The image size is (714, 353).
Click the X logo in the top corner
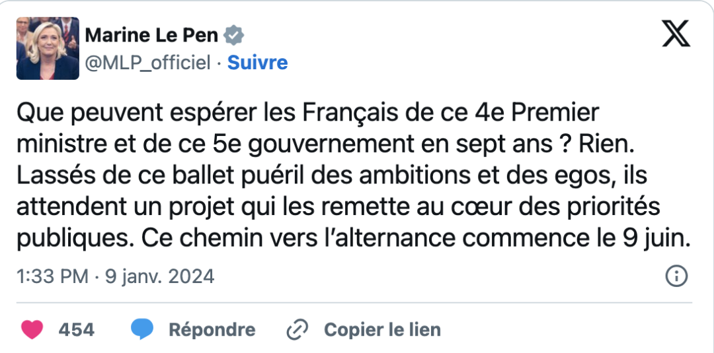click(676, 33)
